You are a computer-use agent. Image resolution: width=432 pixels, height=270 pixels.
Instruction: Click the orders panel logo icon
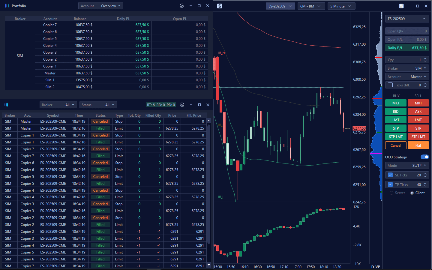[x=6, y=105]
